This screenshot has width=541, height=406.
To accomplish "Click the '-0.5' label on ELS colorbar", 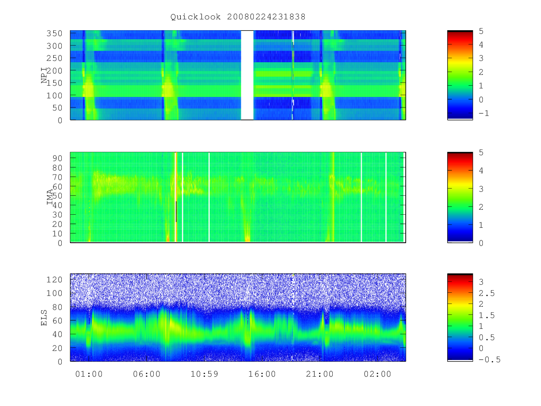I will point(489,360).
